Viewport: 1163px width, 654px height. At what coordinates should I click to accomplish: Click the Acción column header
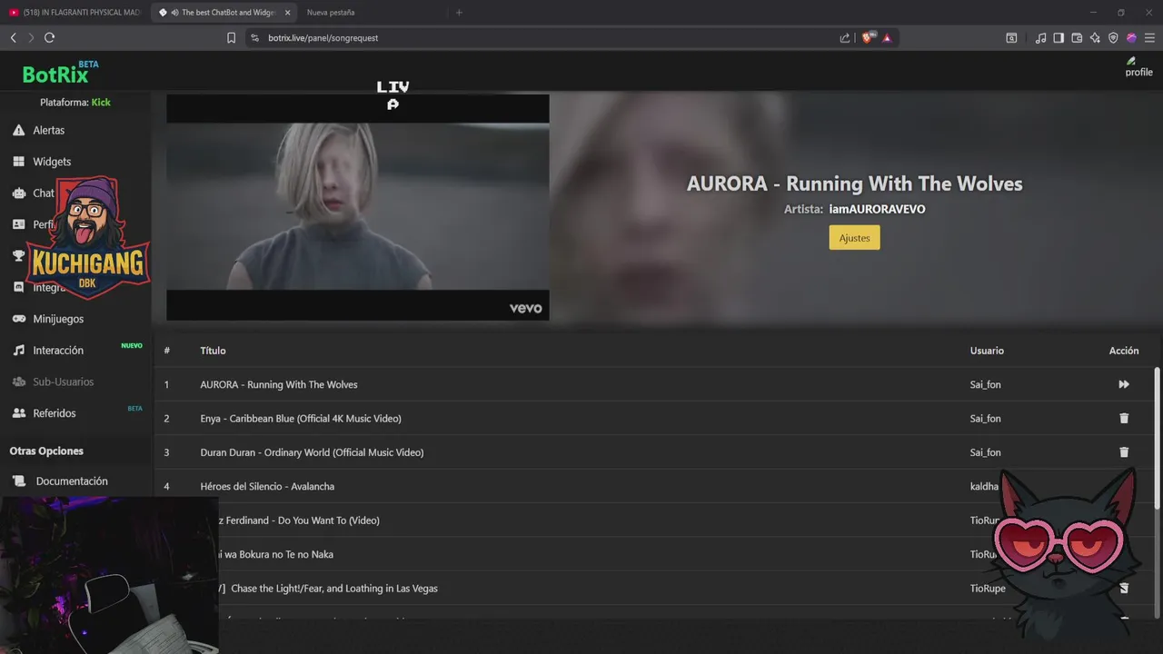tap(1124, 351)
